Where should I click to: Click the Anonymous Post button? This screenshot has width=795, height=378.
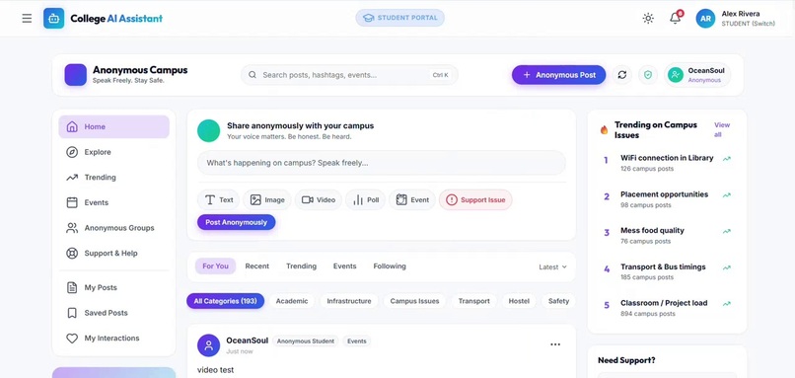tap(558, 75)
